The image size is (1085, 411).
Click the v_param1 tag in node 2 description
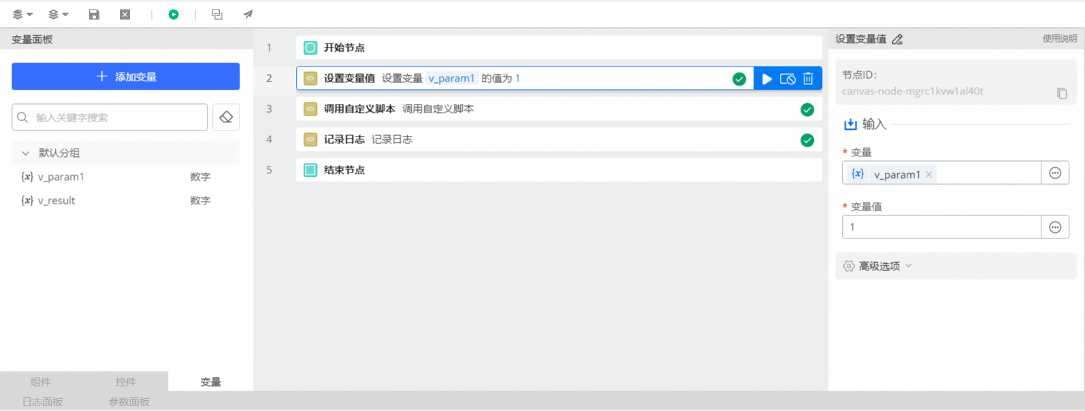pos(452,78)
